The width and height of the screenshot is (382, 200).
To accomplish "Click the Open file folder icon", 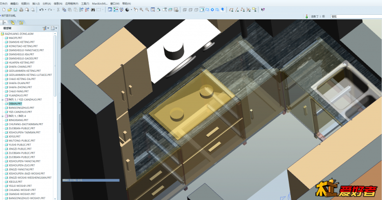I will click(x=10, y=10).
